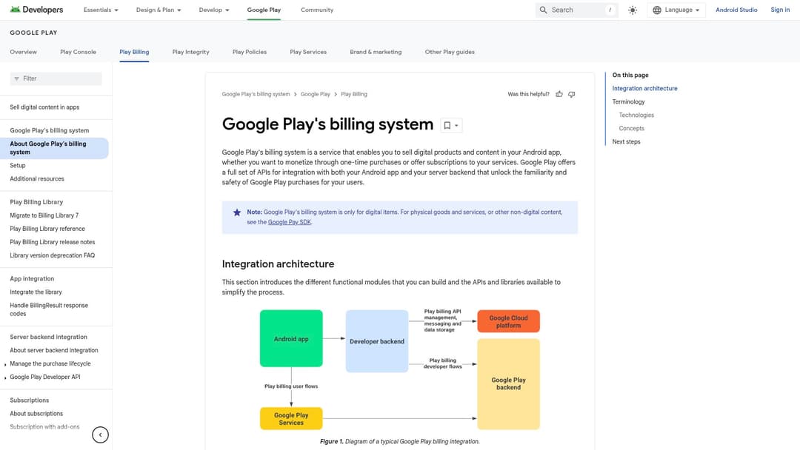
Task: Click the sidebar Filter input
Action: (x=56, y=78)
